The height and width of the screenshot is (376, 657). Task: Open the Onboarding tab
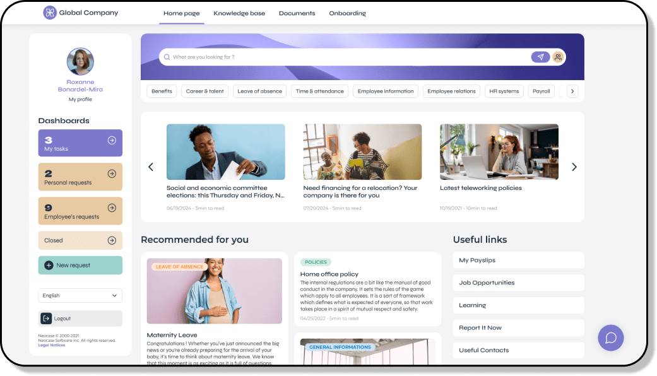click(x=347, y=13)
